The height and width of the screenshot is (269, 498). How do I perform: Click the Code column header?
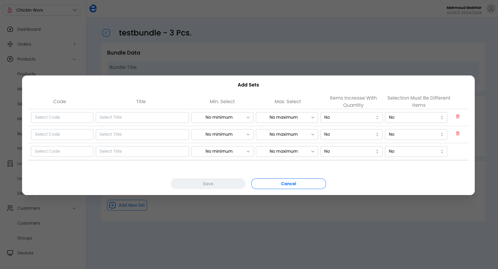click(x=60, y=101)
